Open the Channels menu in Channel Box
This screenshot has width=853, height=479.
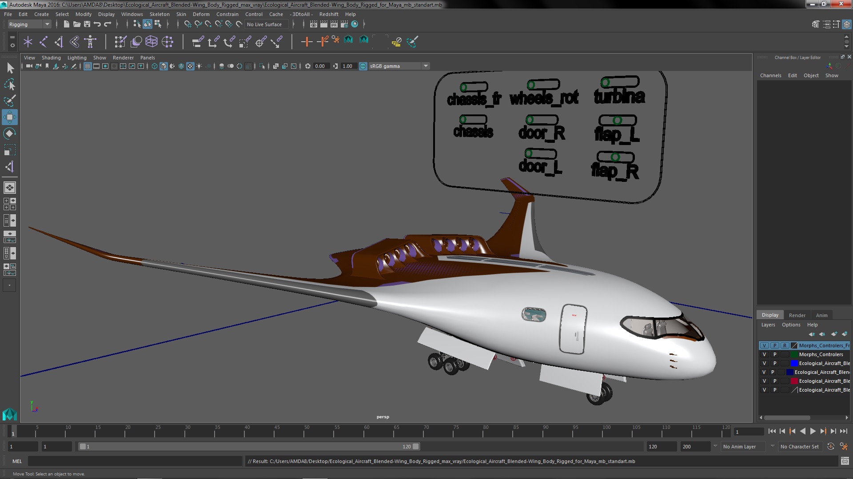[770, 75]
